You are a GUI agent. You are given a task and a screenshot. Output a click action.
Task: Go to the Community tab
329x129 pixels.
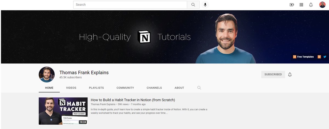tap(125, 88)
